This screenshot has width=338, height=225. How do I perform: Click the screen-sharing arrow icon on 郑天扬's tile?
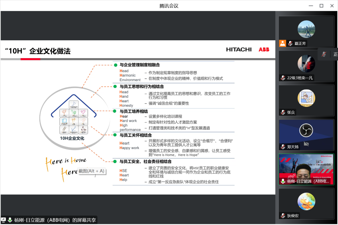tap(306, 144)
